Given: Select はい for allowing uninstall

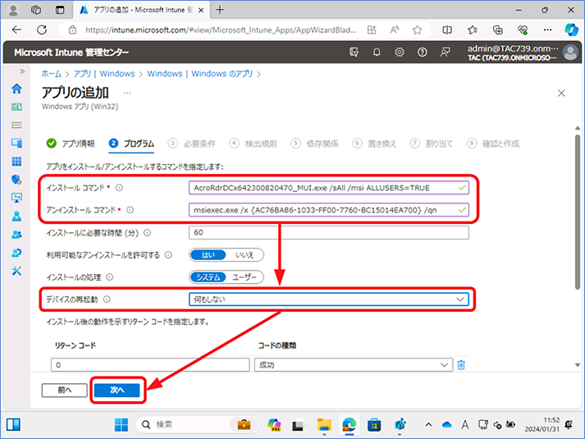Looking at the screenshot, I should [208, 255].
